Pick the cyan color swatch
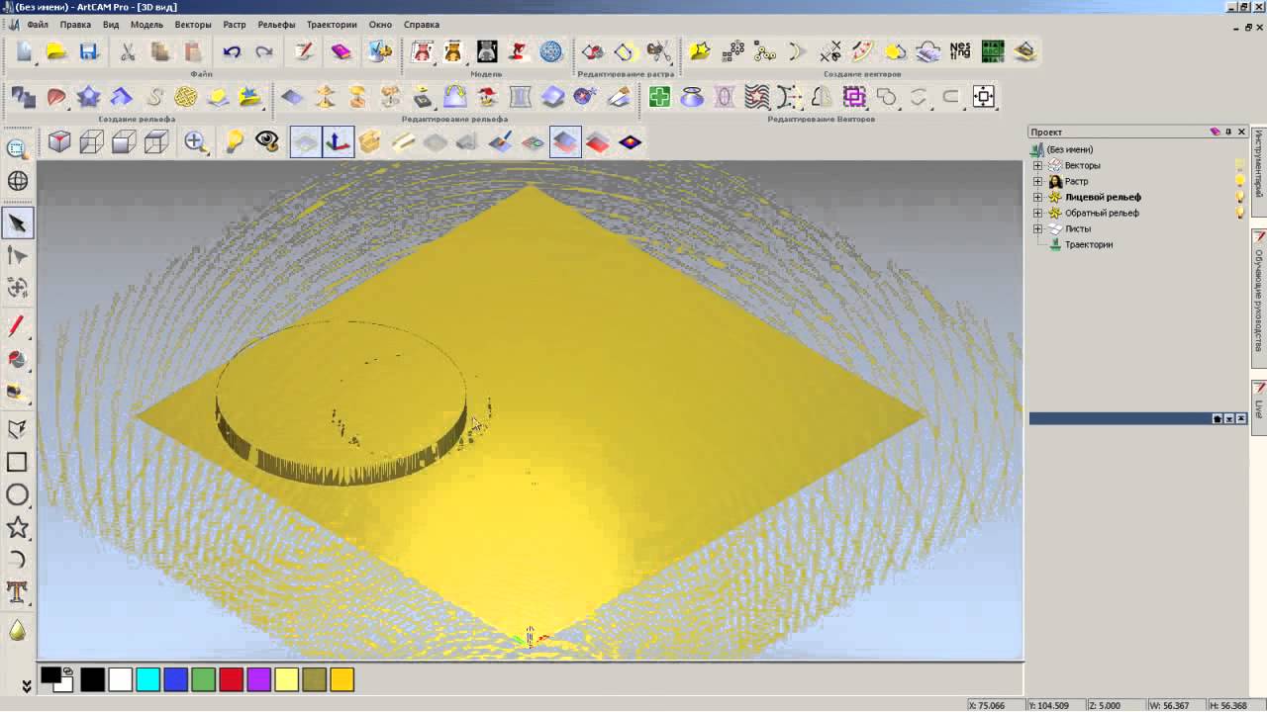 147,679
